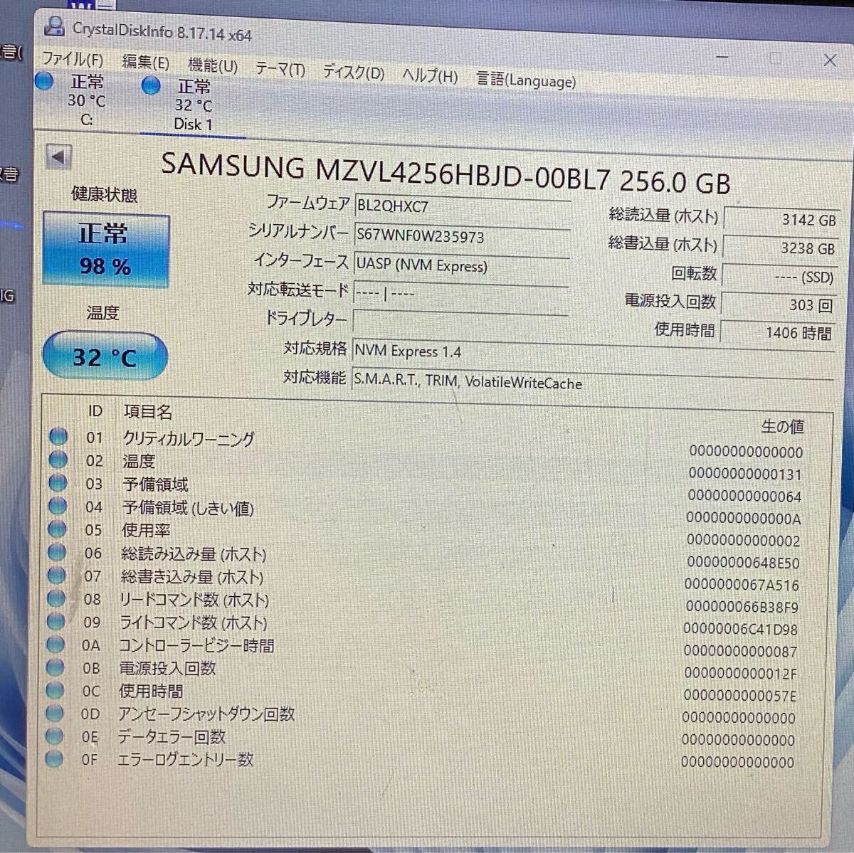854x853 pixels.
Task: Click the 電源投入回数 value 303 回
Action: (777, 304)
